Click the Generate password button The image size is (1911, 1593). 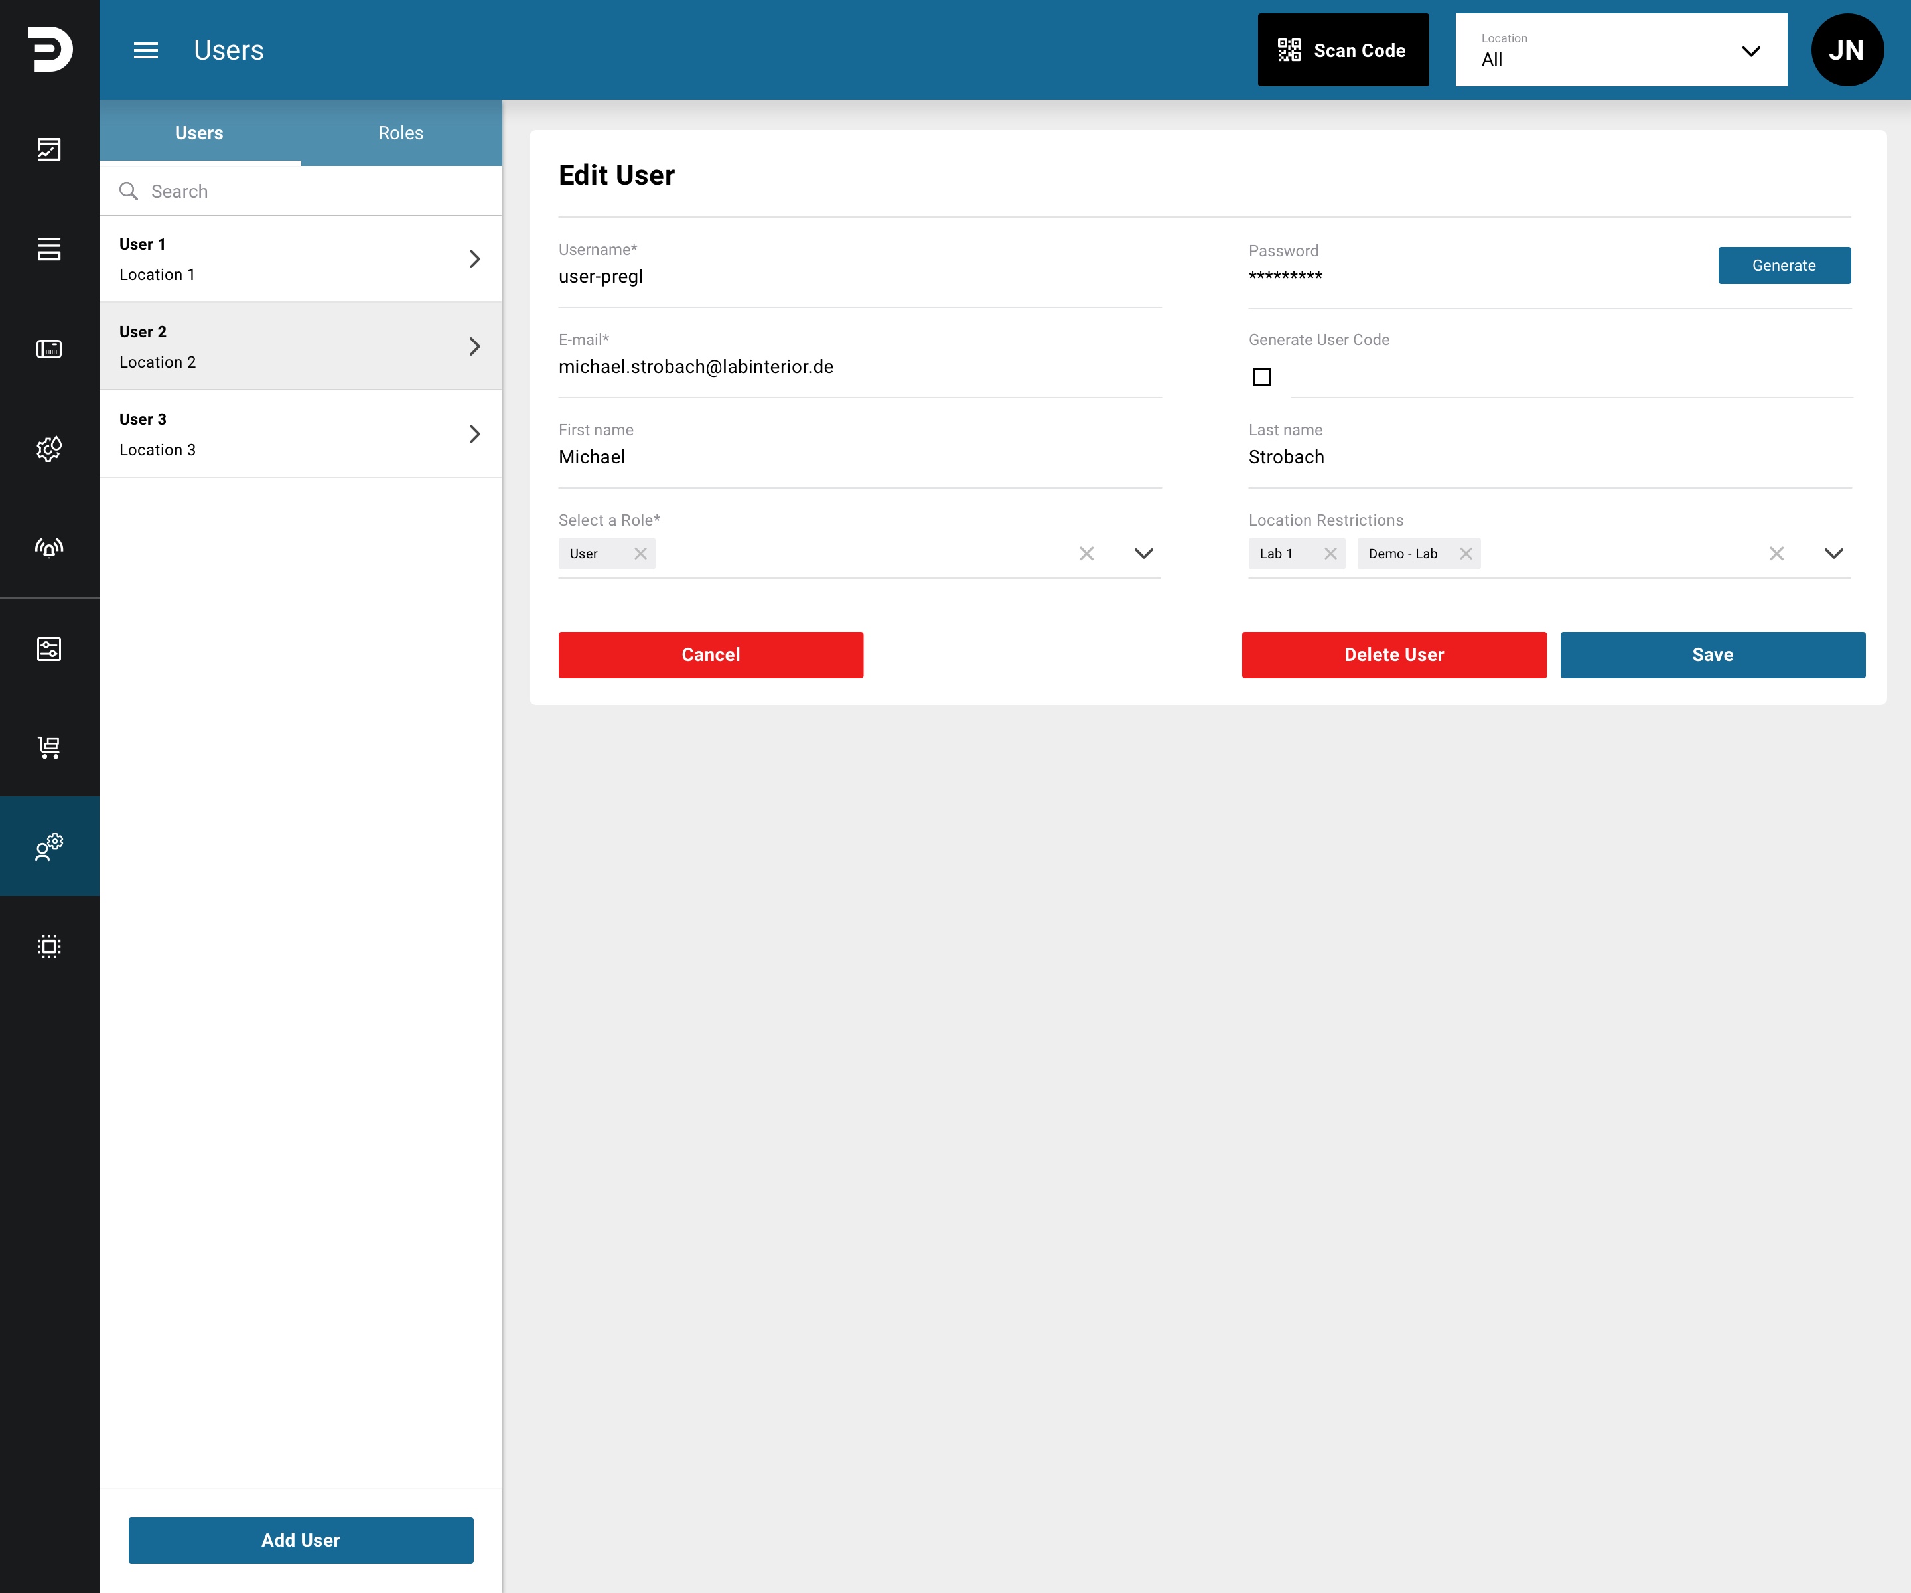pyautogui.click(x=1784, y=265)
